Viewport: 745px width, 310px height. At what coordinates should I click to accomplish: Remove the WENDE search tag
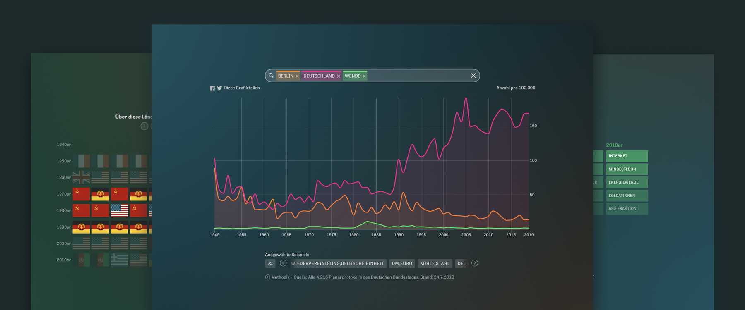click(x=364, y=76)
